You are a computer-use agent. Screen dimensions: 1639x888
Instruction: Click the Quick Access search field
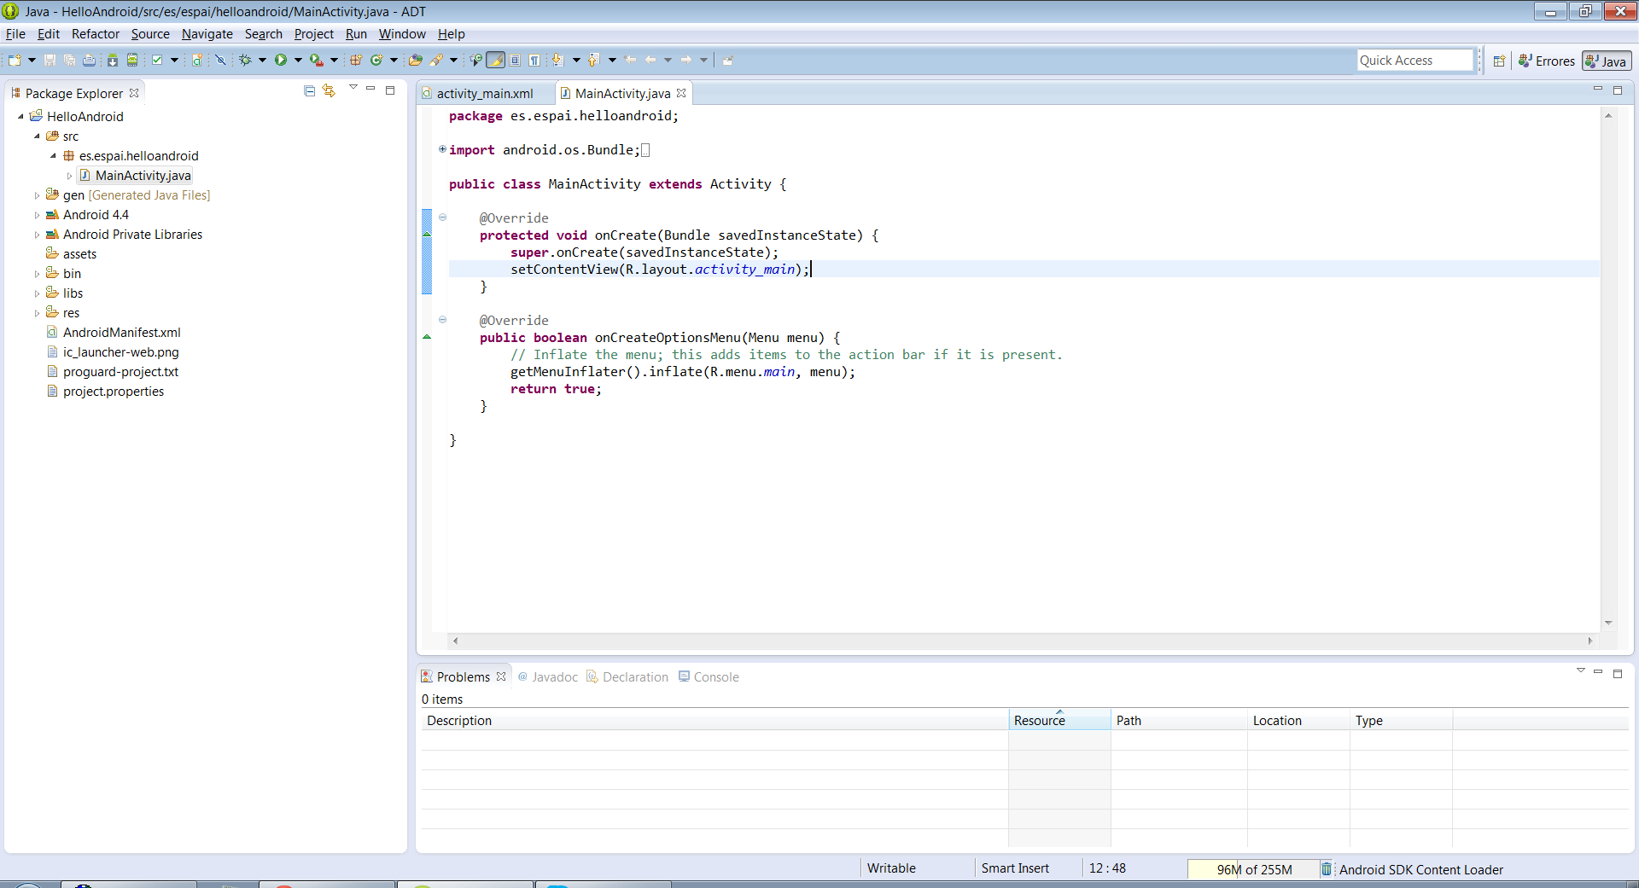pyautogui.click(x=1414, y=61)
